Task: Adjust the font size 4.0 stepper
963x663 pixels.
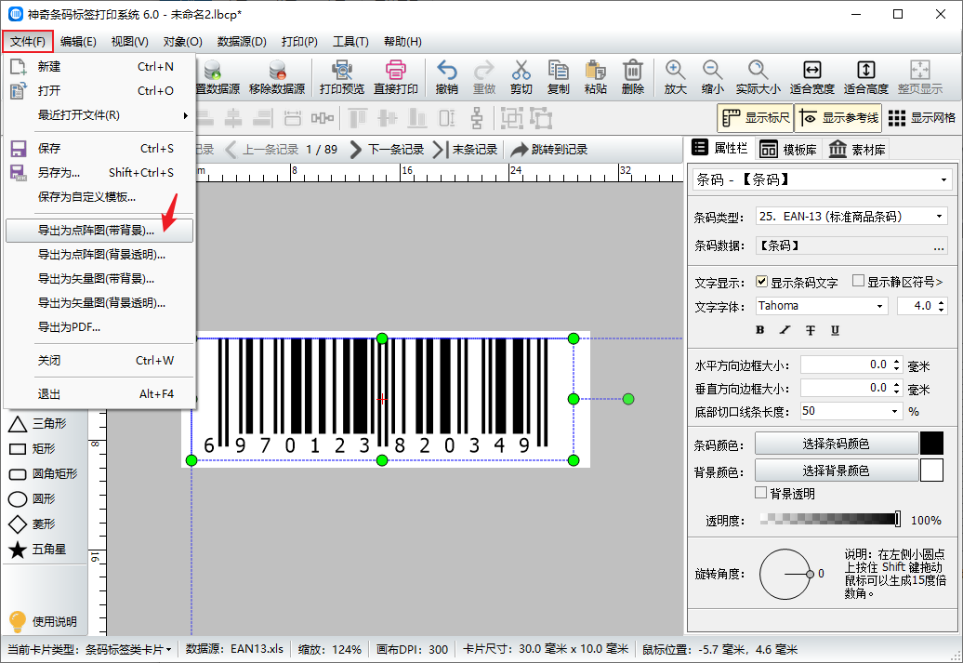Action: [x=942, y=306]
